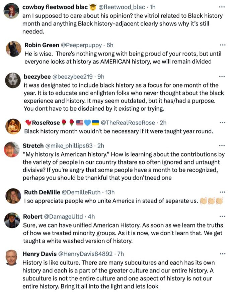The height and width of the screenshot is (297, 231).
Task: Click the 4h timestamp on Robert's tweet
Action: (x=91, y=217)
